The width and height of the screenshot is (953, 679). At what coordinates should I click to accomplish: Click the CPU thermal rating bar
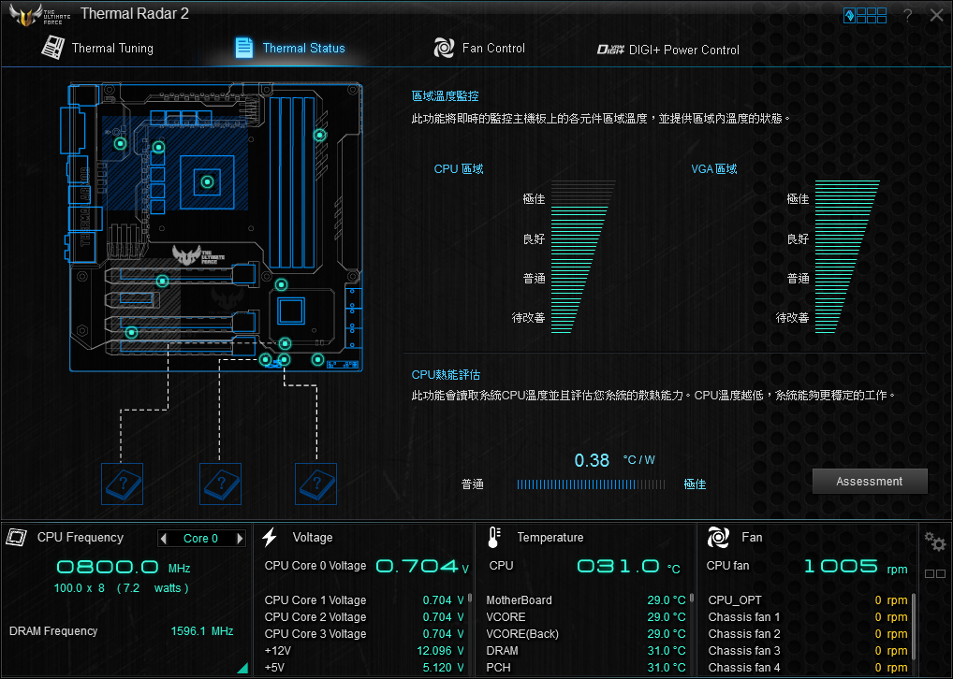click(592, 484)
